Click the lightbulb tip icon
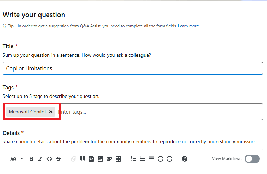 [x=4, y=26]
